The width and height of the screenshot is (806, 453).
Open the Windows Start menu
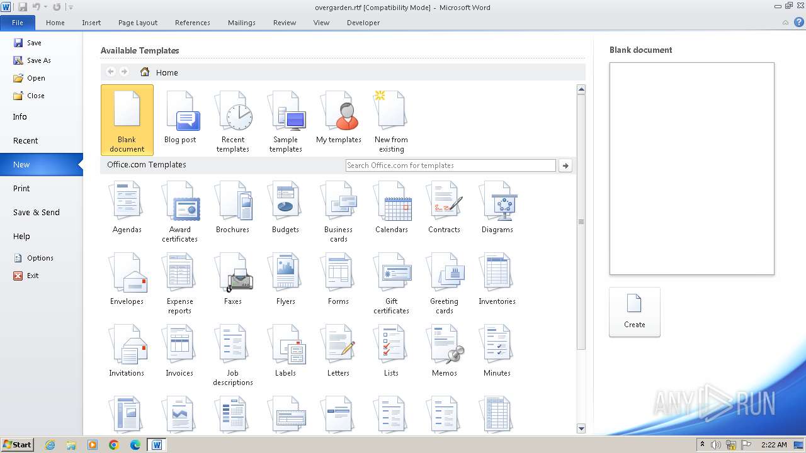point(18,444)
